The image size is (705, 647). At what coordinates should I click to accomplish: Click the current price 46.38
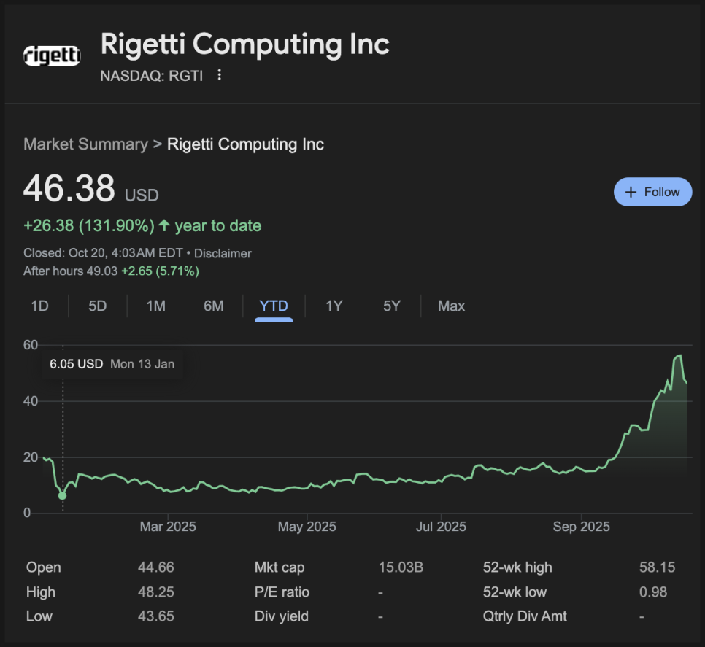pos(69,188)
